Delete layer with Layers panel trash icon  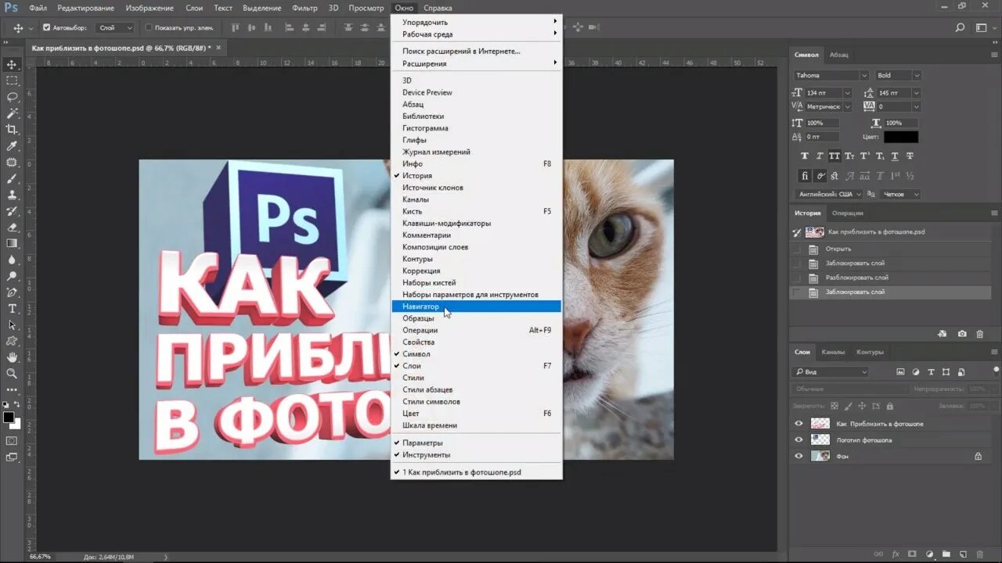(979, 554)
